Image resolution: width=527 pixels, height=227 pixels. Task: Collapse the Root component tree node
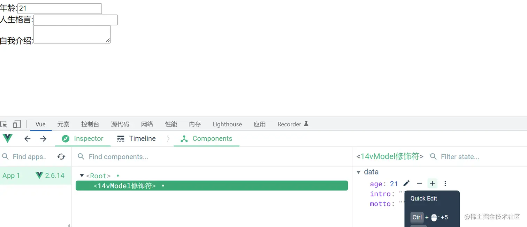tap(82, 176)
